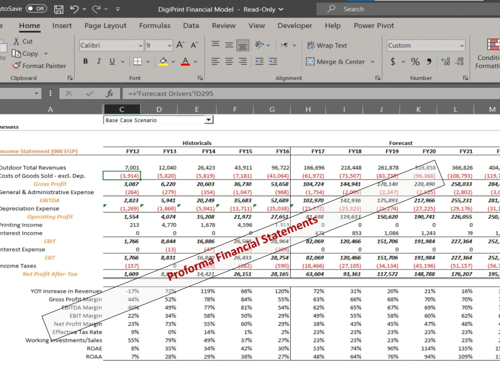Open the Clipboard dialog launcher
This screenshot has width=500, height=375.
[70, 78]
